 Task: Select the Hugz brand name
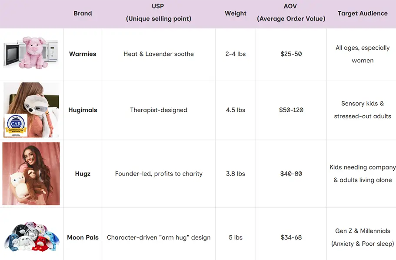click(x=83, y=174)
